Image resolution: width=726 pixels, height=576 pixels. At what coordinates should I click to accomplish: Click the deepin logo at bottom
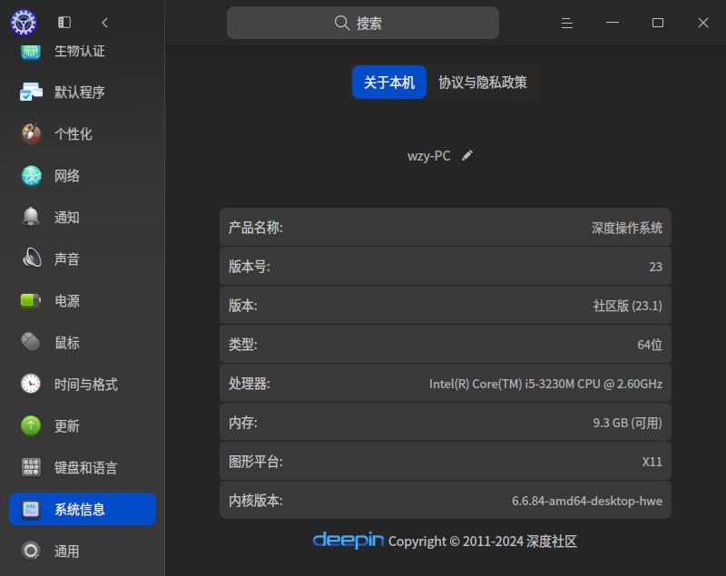click(348, 540)
